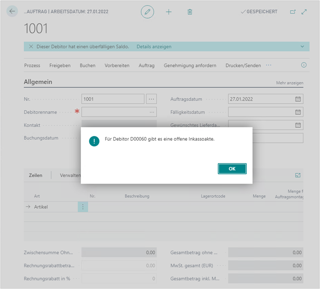
Task: Open Genehmigung anfordern menu
Action: pos(190,66)
